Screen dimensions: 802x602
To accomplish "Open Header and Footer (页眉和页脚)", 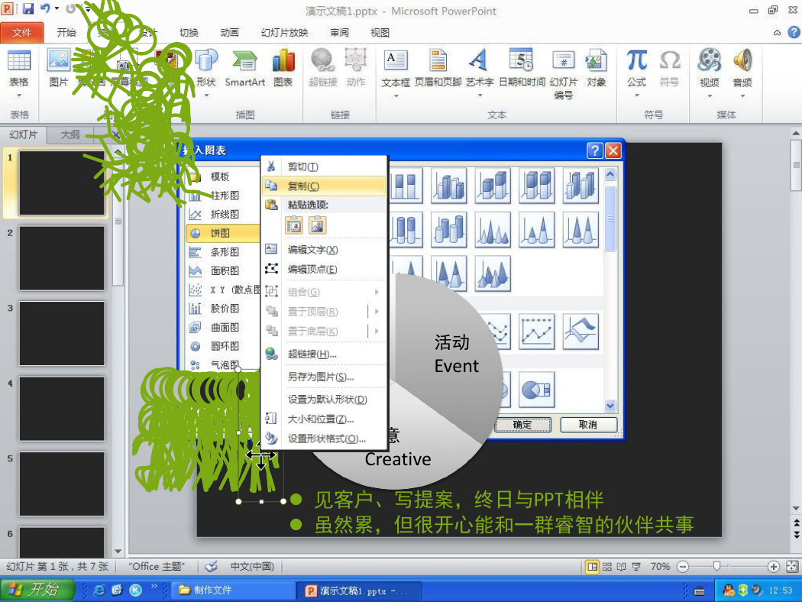I will (x=438, y=68).
